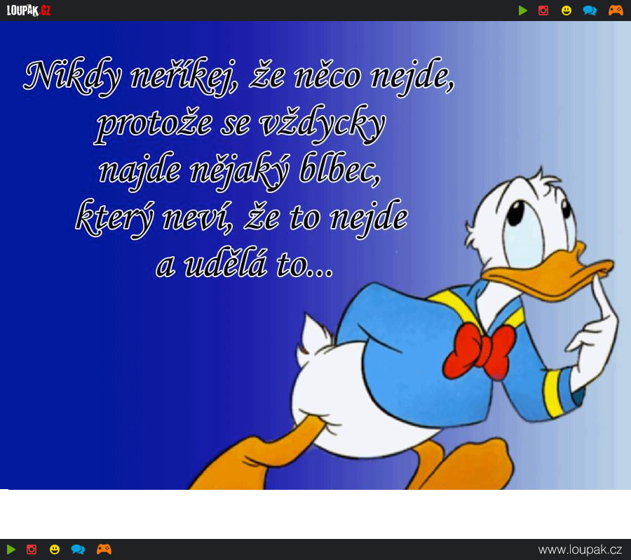Click the text line 'Nikdy neříkej, že něco nejde,'
The width and height of the screenshot is (631, 560).
(x=239, y=76)
